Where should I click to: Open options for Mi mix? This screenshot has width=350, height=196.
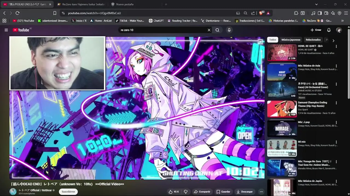pyautogui.click(x=336, y=142)
